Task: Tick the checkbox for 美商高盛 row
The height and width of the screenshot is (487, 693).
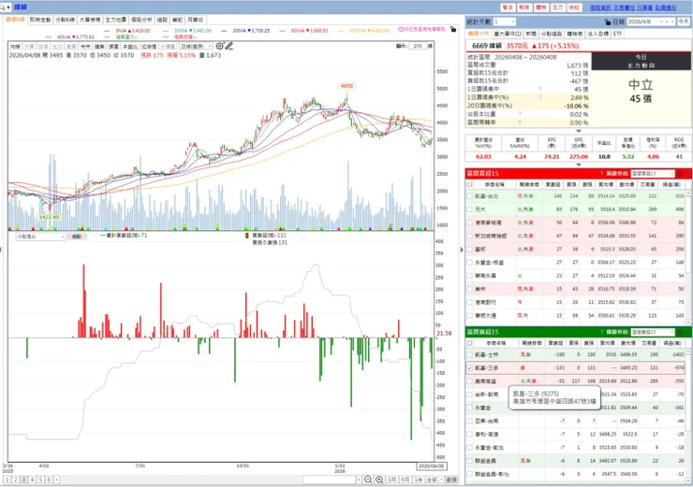Action: click(x=469, y=380)
